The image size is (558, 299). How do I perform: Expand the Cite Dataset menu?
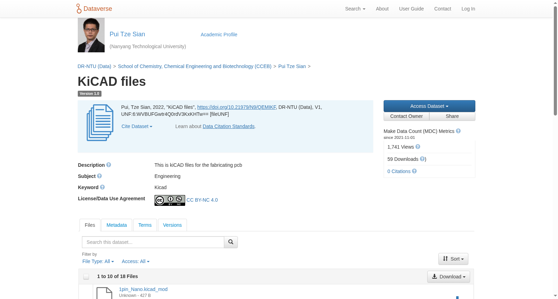137,126
